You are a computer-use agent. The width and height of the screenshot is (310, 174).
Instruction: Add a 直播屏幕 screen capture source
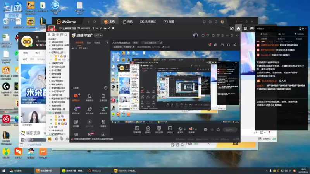[x=137, y=130]
